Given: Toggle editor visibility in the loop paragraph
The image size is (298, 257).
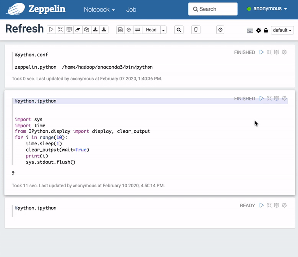Looking at the screenshot, I should 269,98.
